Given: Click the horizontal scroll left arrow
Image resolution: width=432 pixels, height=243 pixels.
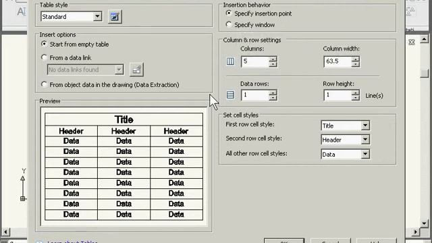Looking at the screenshot, I should (5, 232).
